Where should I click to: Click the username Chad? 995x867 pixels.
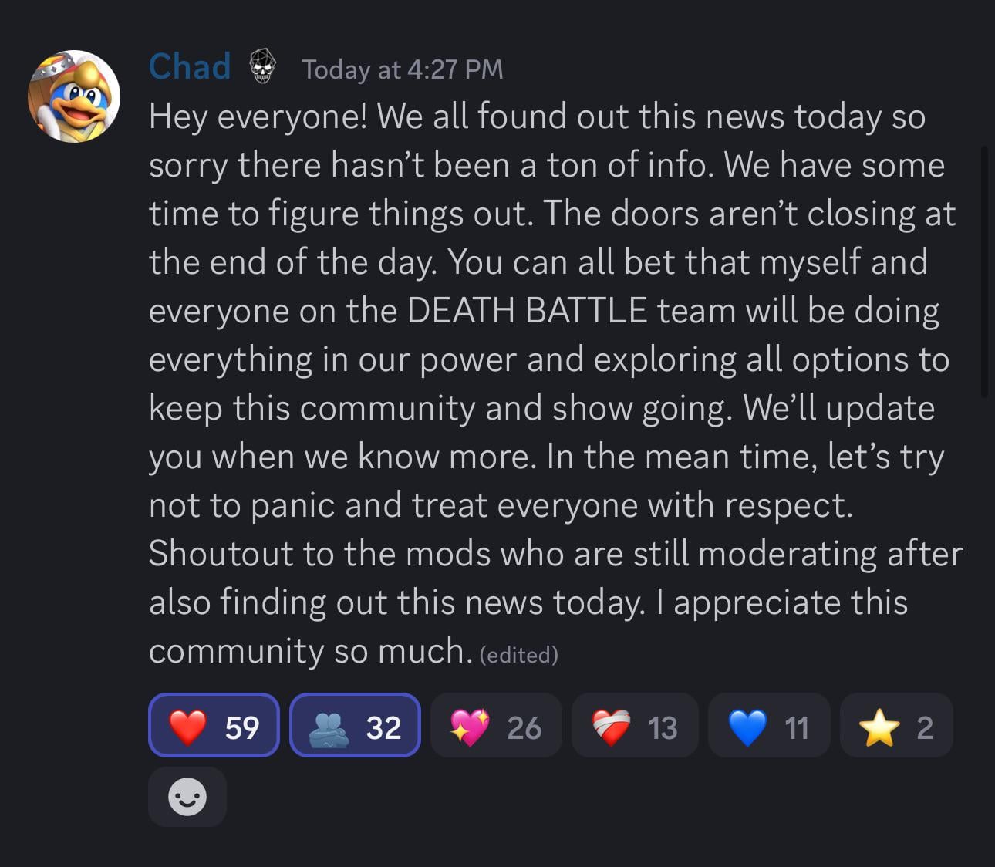pyautogui.click(x=190, y=67)
